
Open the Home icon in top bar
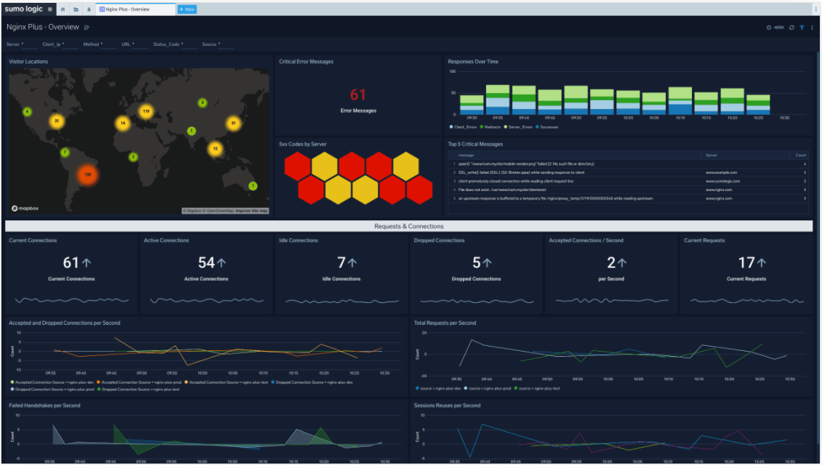(x=63, y=9)
